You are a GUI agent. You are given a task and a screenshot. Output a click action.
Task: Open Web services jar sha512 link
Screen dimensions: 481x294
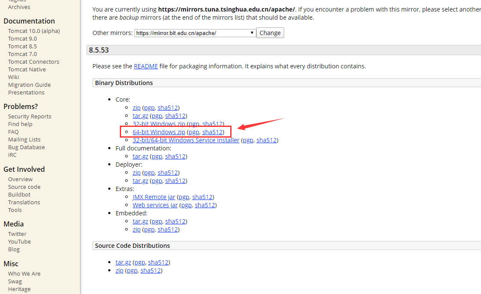click(205, 205)
